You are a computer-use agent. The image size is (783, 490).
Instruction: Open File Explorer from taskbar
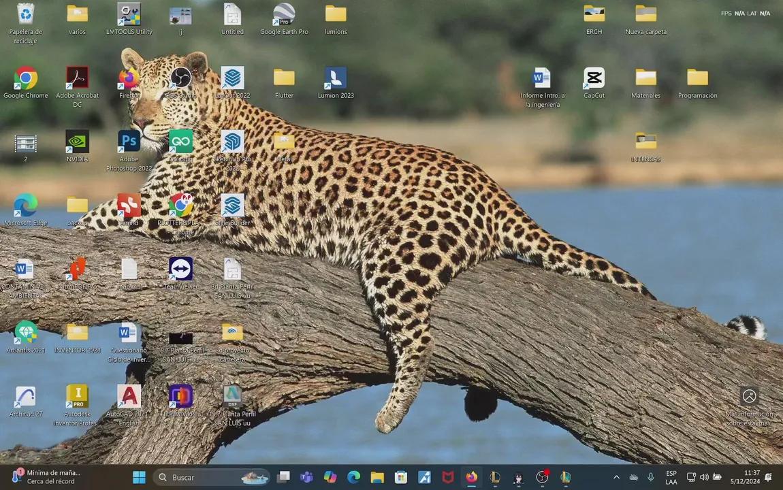pyautogui.click(x=377, y=478)
